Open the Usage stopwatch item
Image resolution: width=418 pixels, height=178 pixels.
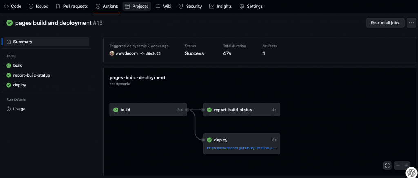(19, 109)
